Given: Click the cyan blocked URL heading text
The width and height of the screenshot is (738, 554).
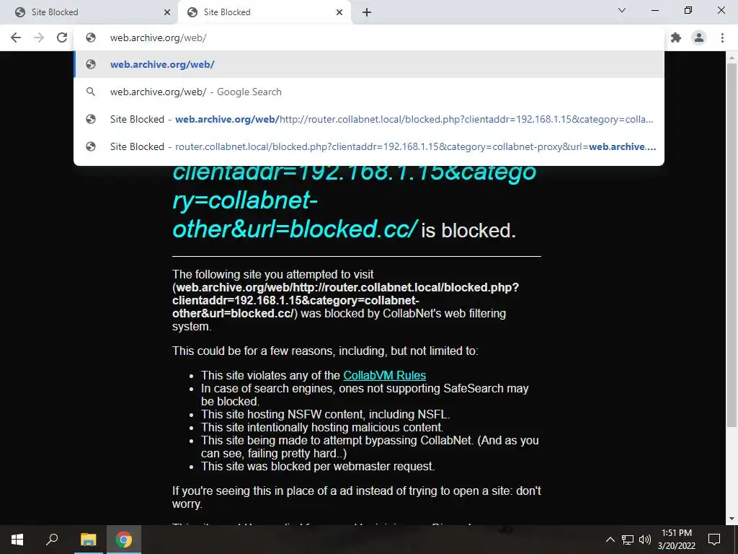Looking at the screenshot, I should [354, 201].
